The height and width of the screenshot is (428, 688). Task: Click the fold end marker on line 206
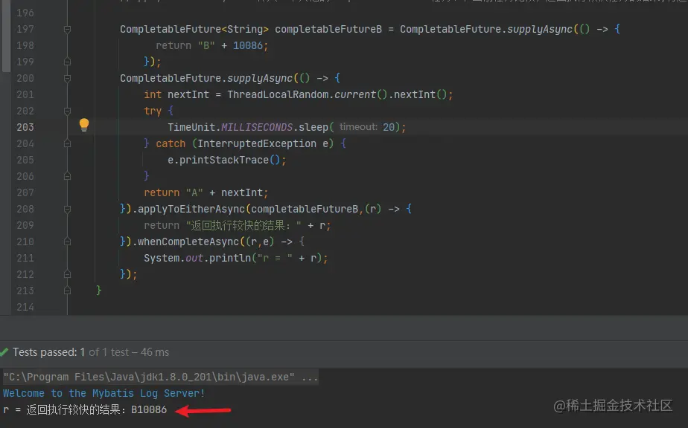(x=67, y=176)
